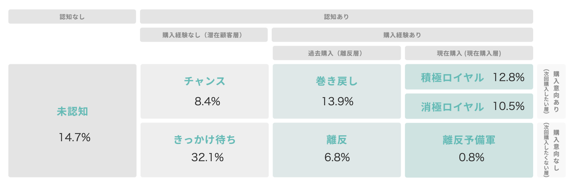Select the 現在購入（現在購入層） column header
574x187 pixels.
469,53
